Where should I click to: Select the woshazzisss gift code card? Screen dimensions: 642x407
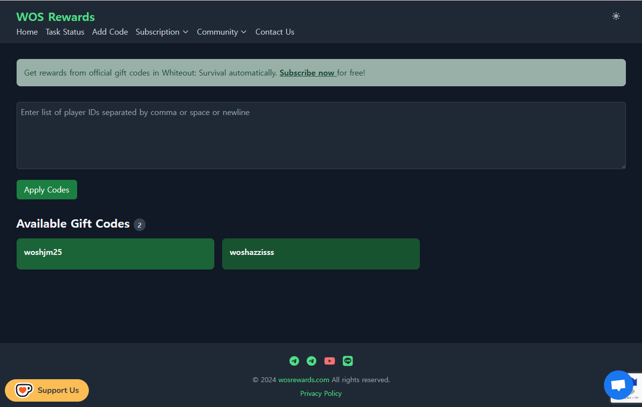(x=321, y=253)
